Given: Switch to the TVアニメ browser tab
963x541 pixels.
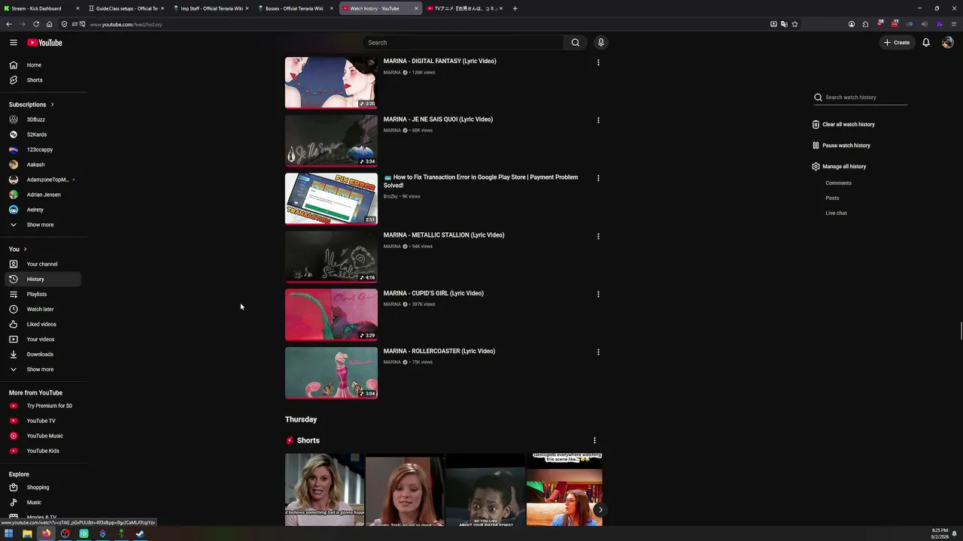Looking at the screenshot, I should 465,8.
